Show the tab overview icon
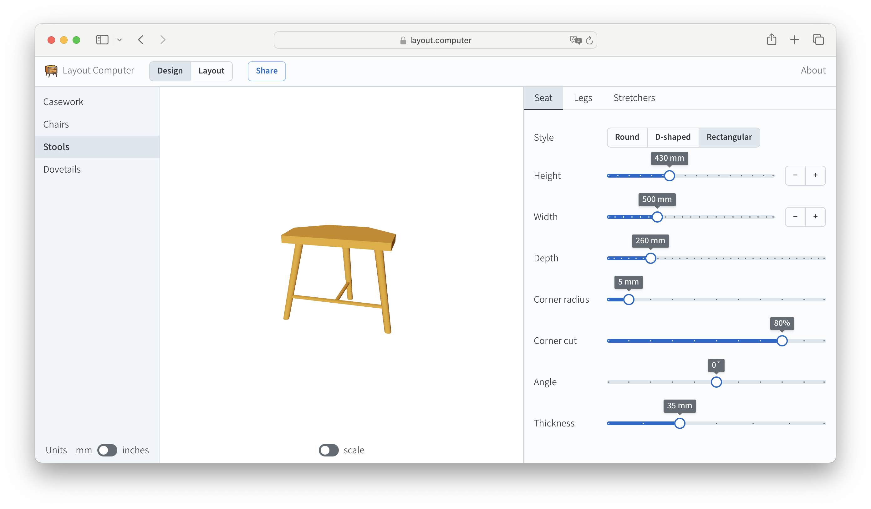The width and height of the screenshot is (871, 509). click(818, 40)
